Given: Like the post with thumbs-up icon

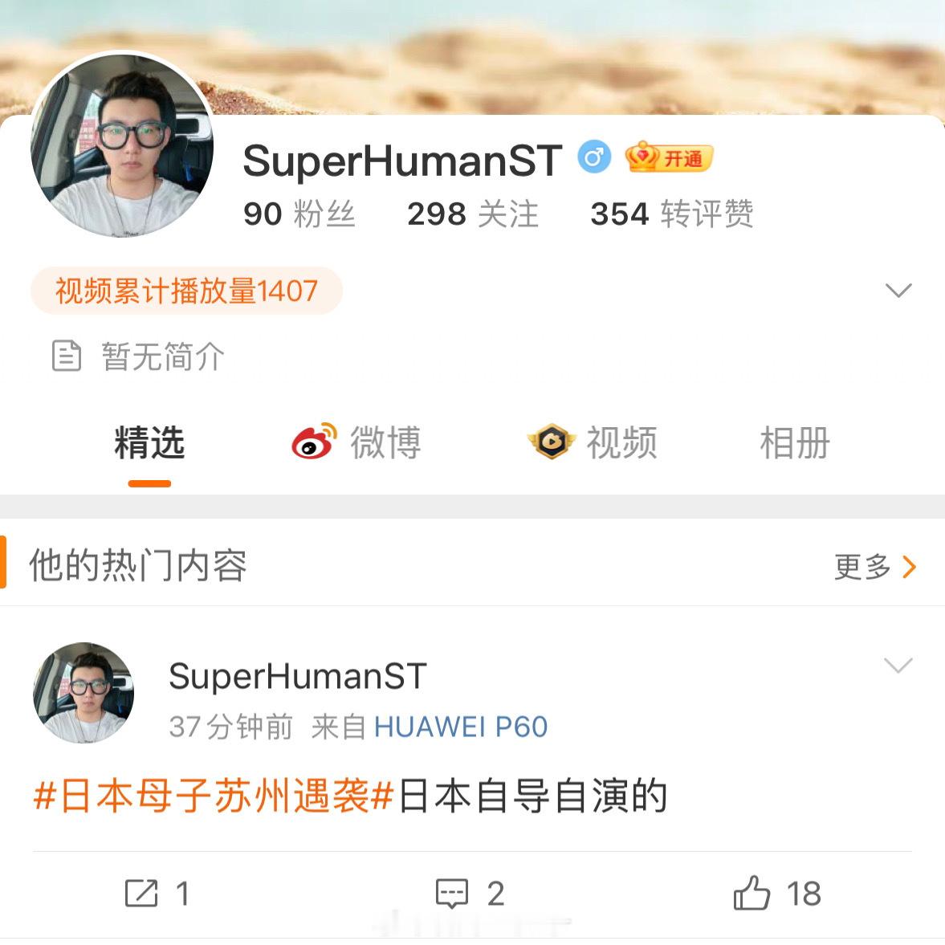Looking at the screenshot, I should click(x=752, y=892).
